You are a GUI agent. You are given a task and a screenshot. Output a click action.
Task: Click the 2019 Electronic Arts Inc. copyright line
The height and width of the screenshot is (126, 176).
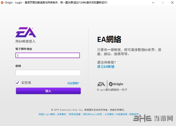click(x=88, y=110)
